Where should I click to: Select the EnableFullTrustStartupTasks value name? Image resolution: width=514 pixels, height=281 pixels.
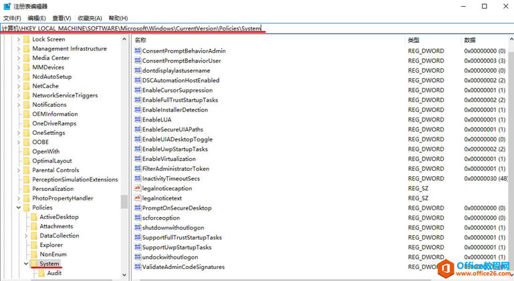click(180, 100)
